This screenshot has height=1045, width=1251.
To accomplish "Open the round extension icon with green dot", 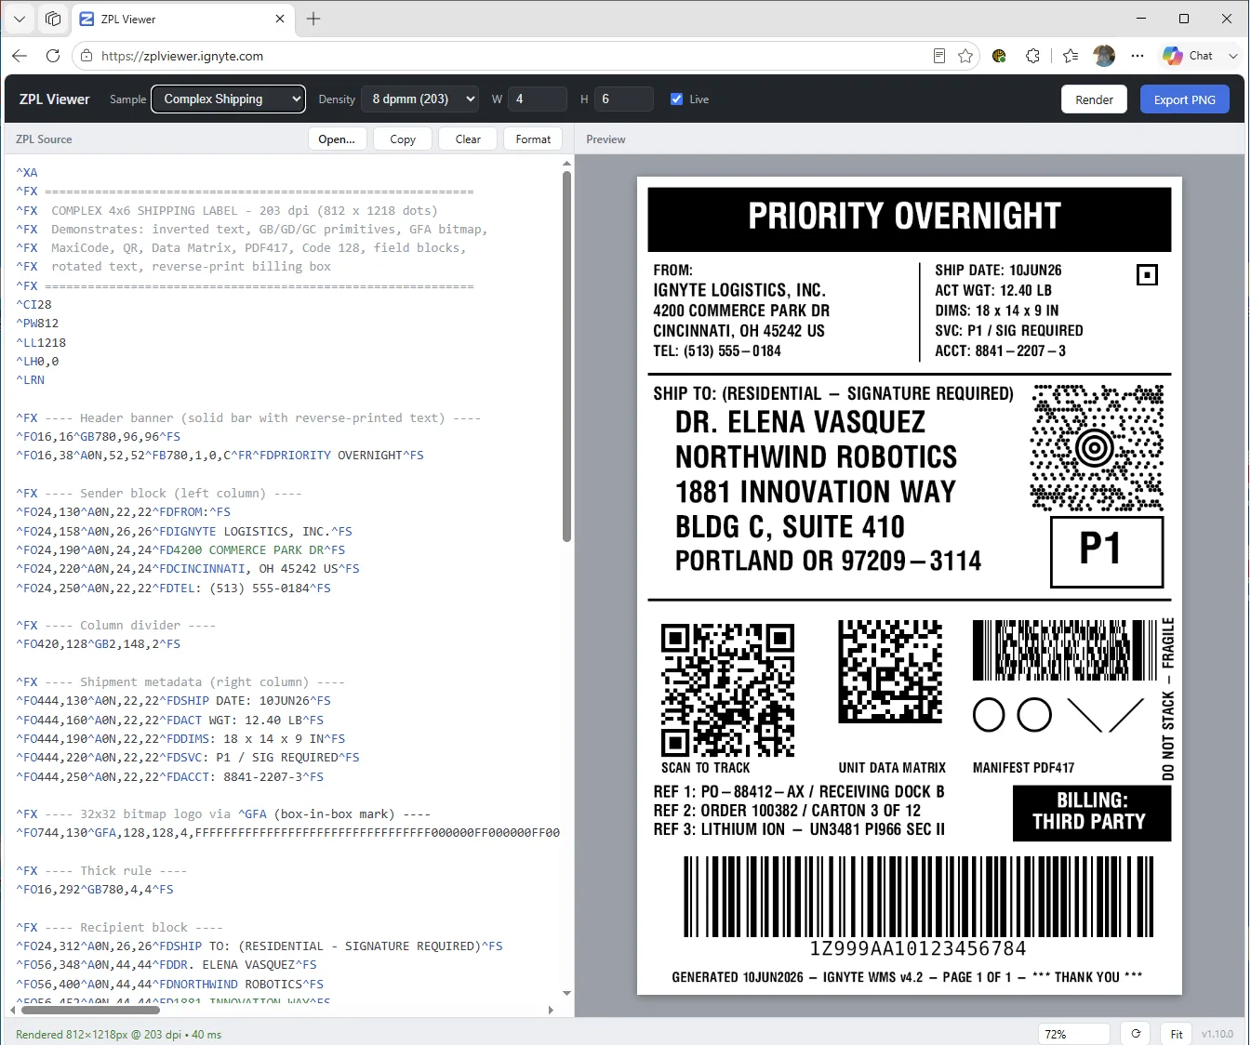I will coord(999,56).
